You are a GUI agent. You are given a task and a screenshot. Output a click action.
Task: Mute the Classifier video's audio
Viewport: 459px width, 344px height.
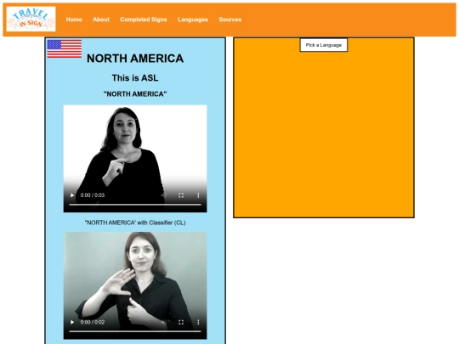(164, 322)
